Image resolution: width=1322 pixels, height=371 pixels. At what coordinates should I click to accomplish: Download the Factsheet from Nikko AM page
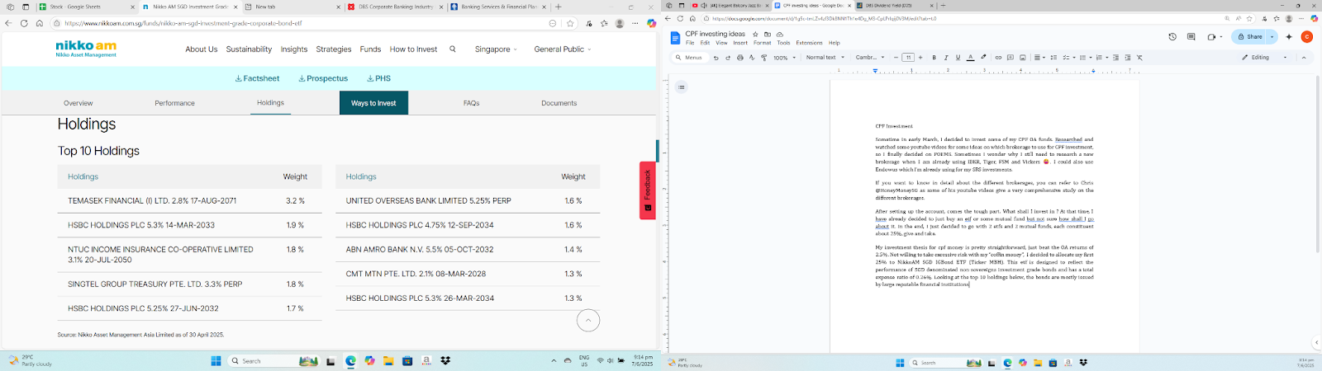pyautogui.click(x=257, y=78)
